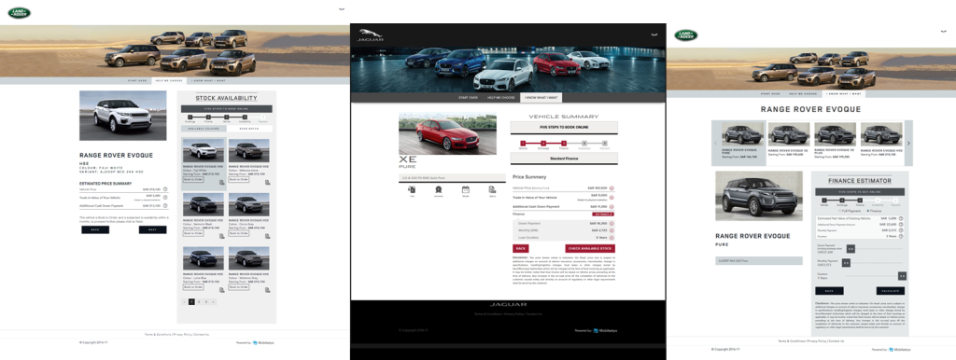The width and height of the screenshot is (956, 360).
Task: Click the Fuel icon under the Jaguar XE
Action: [412, 189]
